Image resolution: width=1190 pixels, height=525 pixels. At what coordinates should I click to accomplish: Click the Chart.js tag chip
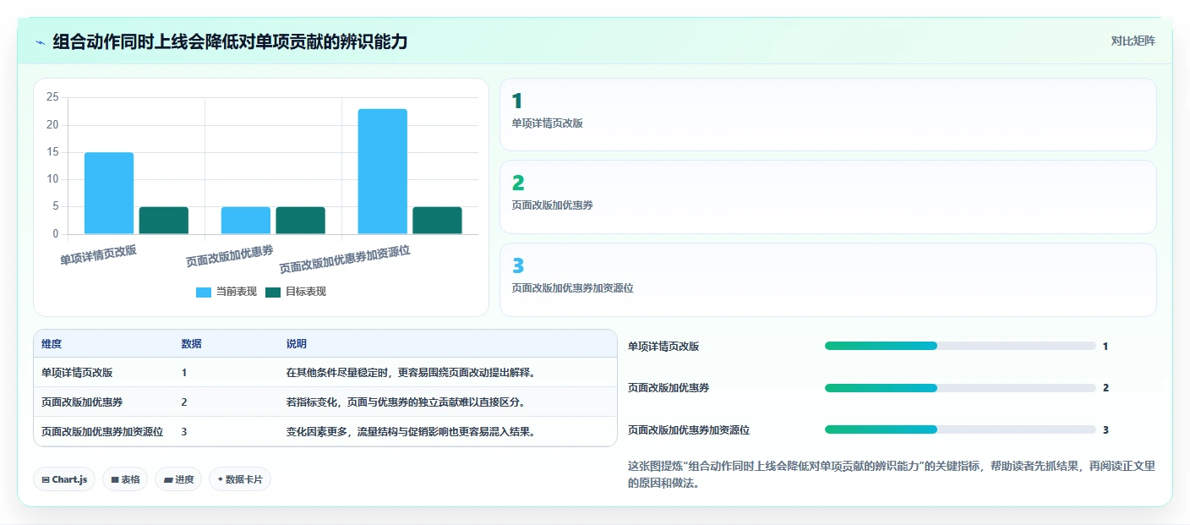(64, 479)
